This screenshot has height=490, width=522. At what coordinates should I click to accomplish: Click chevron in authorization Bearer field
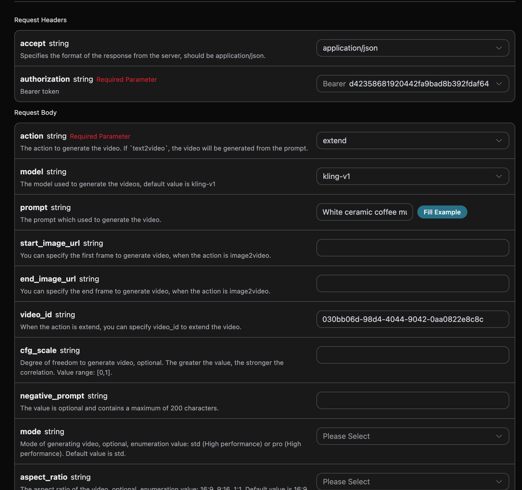499,84
